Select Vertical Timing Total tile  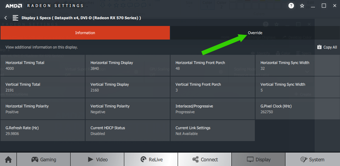(x=42, y=87)
